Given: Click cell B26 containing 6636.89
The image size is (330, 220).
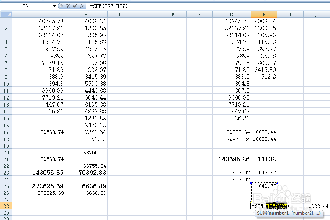Looking at the screenshot, I should [86, 193].
